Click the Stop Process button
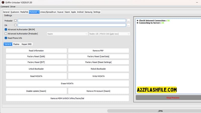 pos(168,98)
